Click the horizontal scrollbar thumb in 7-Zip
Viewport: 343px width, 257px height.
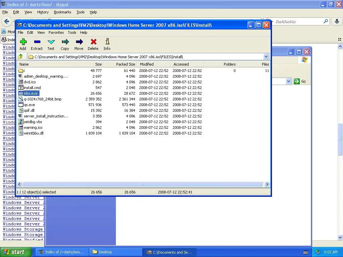coord(143,184)
